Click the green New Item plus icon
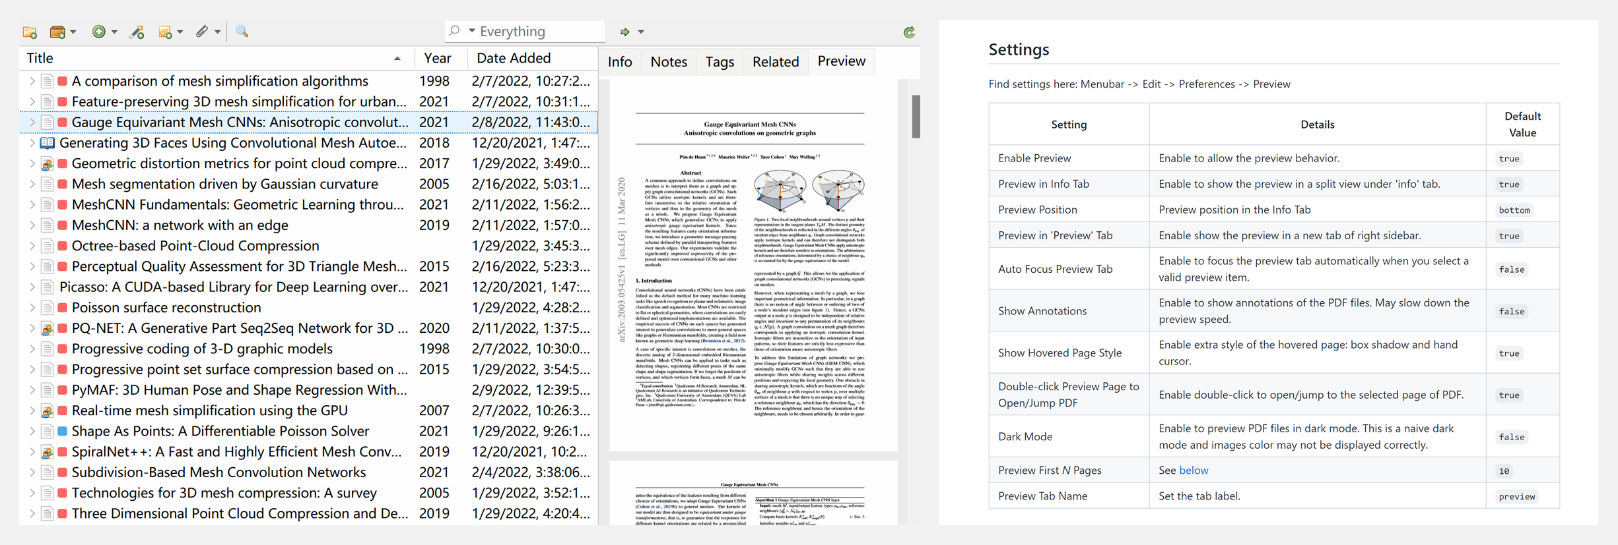 coord(98,32)
